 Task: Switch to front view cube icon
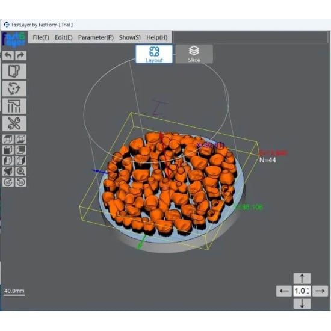8,150
